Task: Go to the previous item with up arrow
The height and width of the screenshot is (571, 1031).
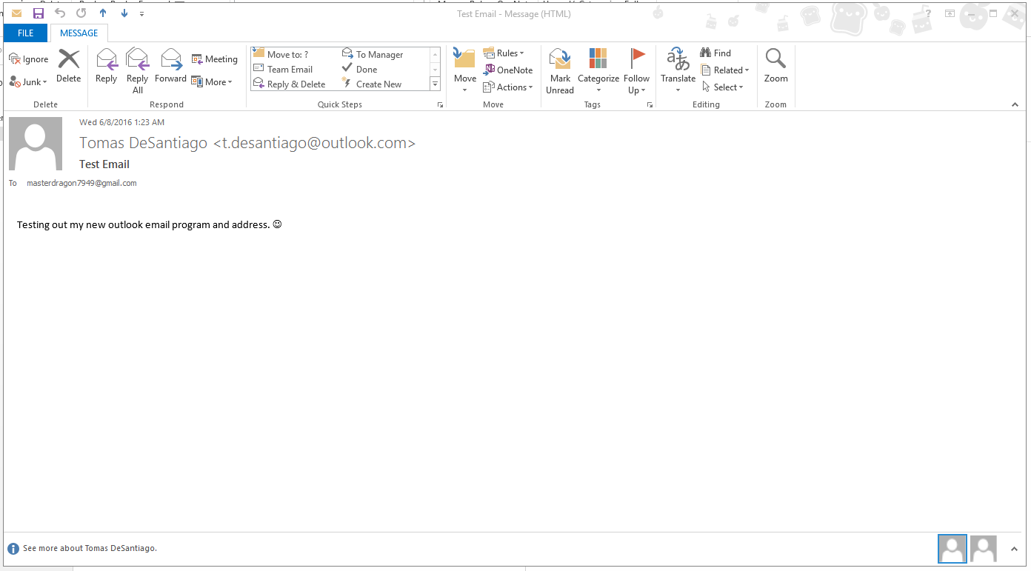Action: coord(103,13)
